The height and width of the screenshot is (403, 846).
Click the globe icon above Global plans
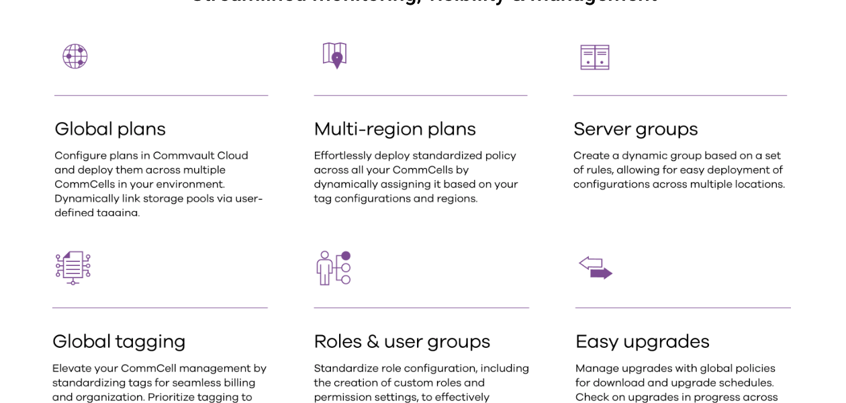75,56
